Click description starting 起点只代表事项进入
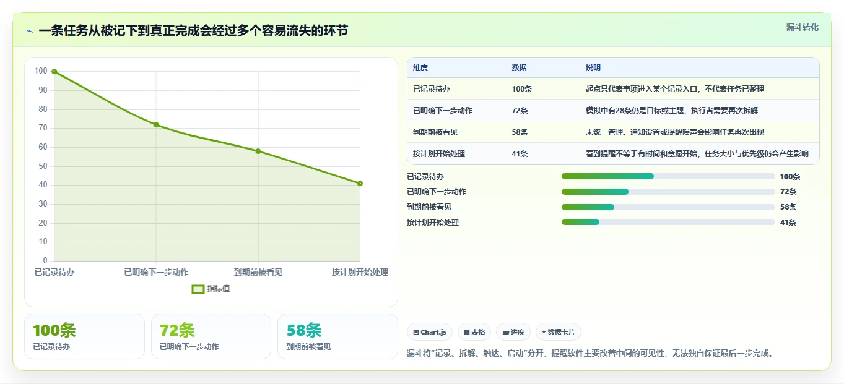This screenshot has height=384, width=844. (x=675, y=89)
